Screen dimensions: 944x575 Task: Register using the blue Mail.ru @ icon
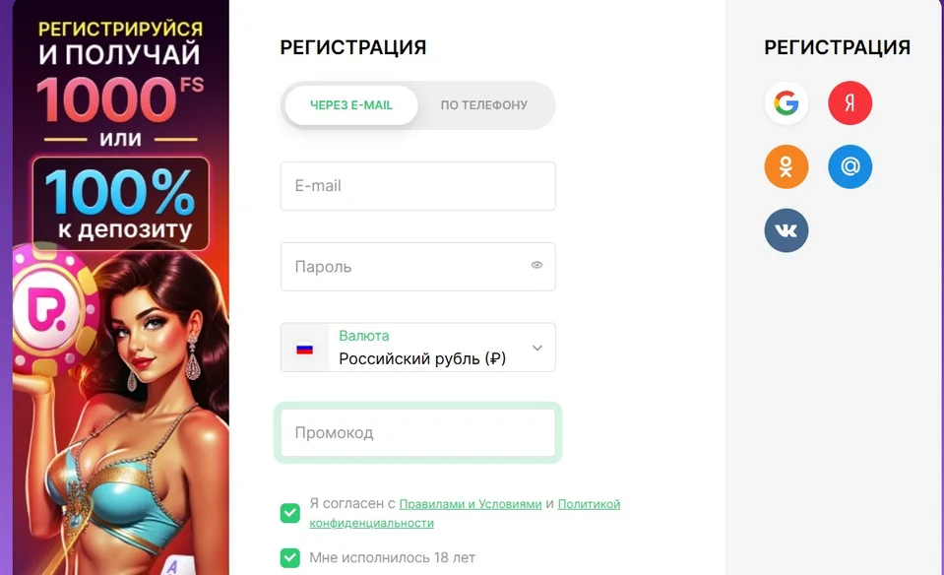tap(850, 166)
